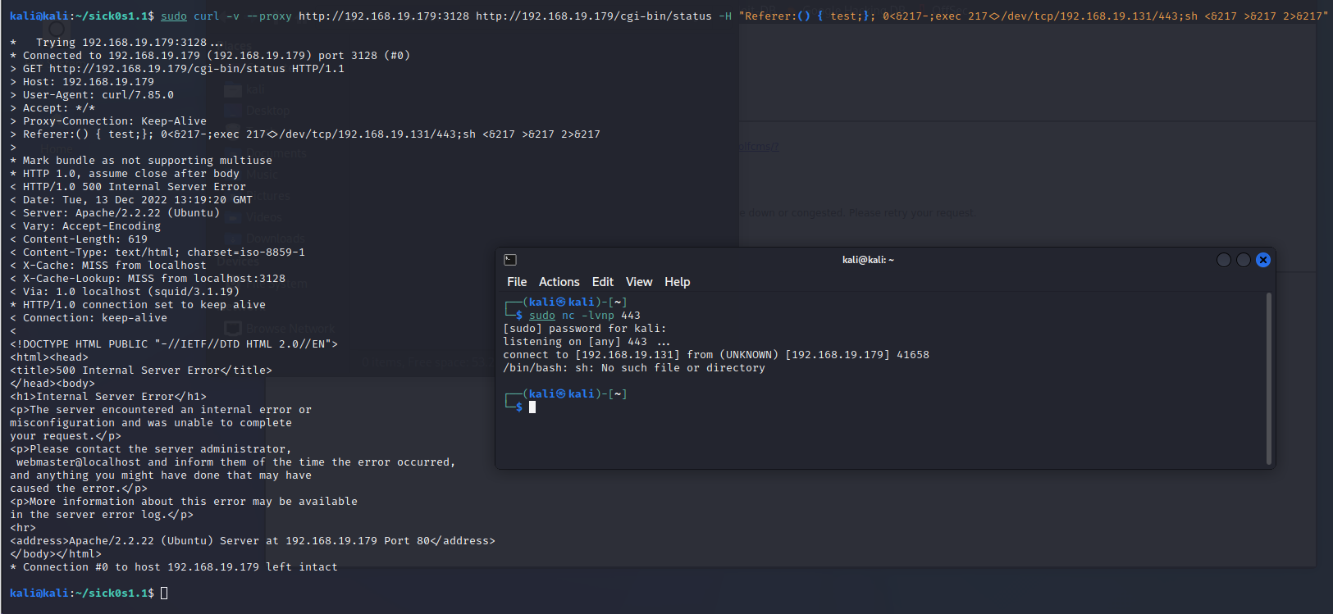This screenshot has width=1333, height=614.
Task: Click the 'sudo curl -v --proxy' command line
Action: 743,16
